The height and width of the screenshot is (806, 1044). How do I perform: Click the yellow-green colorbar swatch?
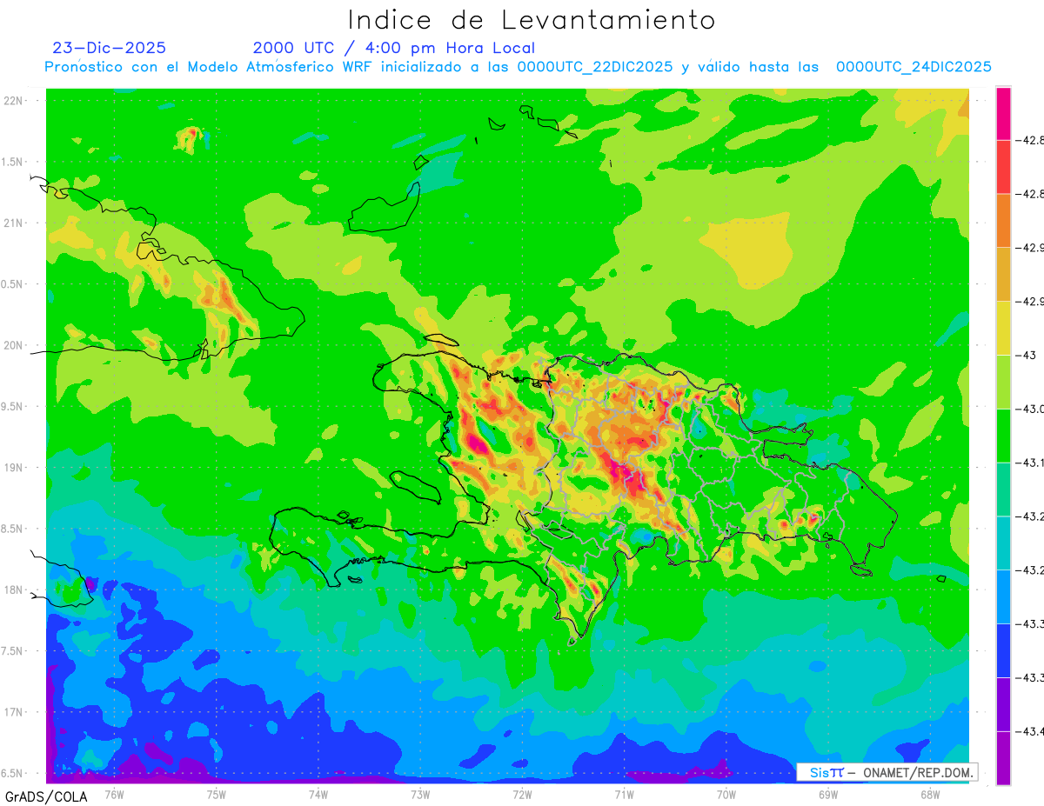pos(1003,382)
